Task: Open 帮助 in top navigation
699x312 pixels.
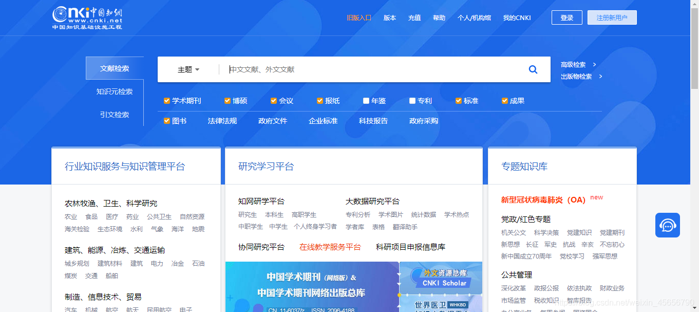Action: (x=439, y=17)
